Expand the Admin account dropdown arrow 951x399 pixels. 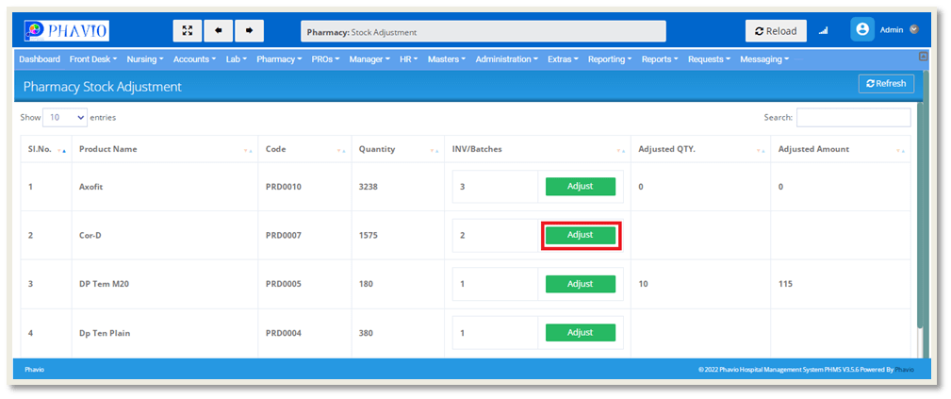click(x=914, y=30)
